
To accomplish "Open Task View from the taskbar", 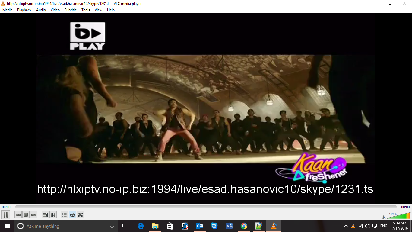I will coord(125,226).
